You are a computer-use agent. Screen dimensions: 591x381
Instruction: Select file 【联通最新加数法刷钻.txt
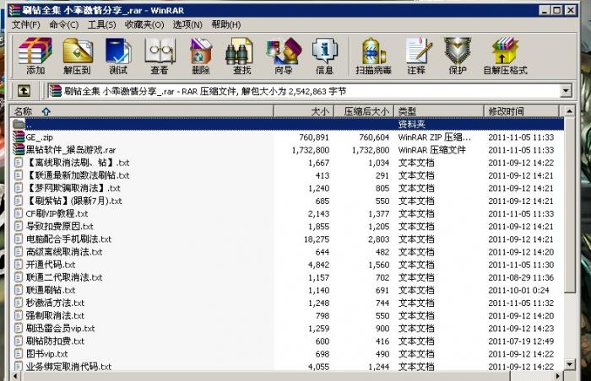[79, 175]
